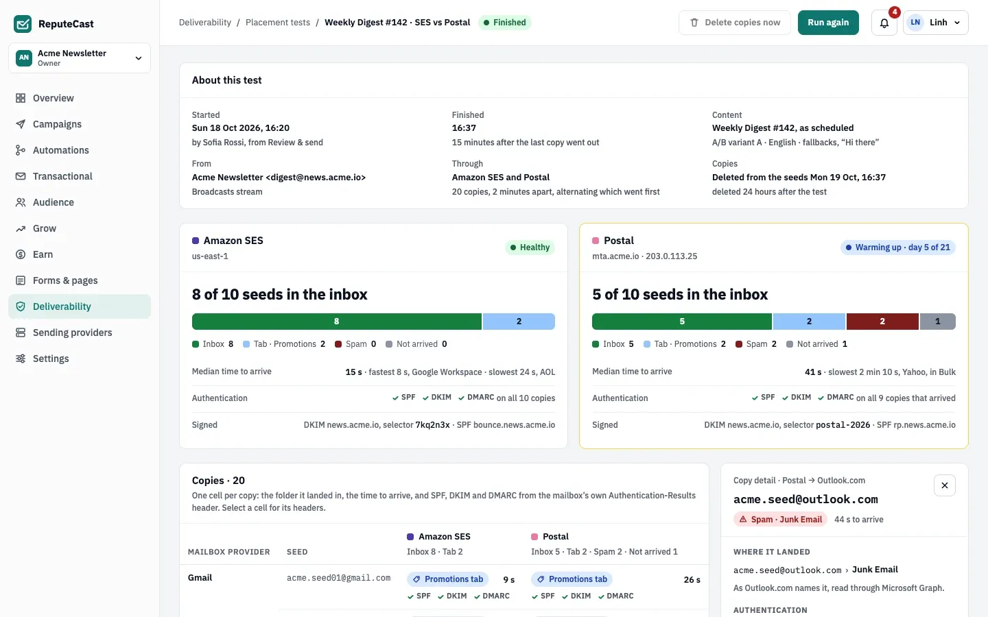
Task: Go to Automations section
Action: click(x=80, y=150)
